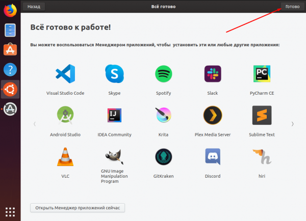Click the Sublime Text label
The height and width of the screenshot is (221, 306).
[262, 134]
